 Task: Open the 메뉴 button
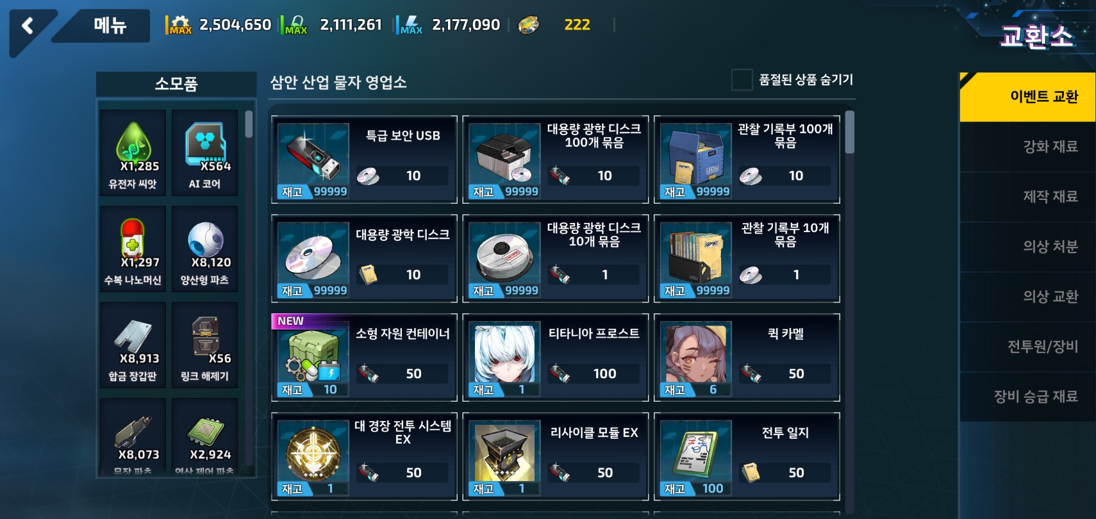pyautogui.click(x=110, y=26)
